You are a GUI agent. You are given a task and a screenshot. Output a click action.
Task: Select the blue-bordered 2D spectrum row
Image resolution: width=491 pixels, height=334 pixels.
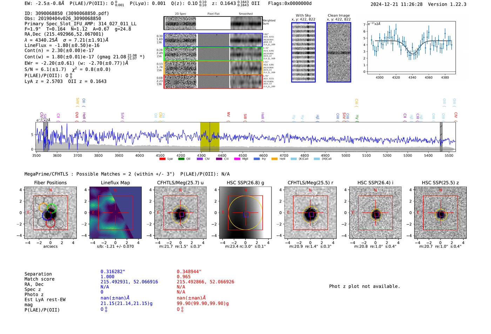[x=213, y=40]
